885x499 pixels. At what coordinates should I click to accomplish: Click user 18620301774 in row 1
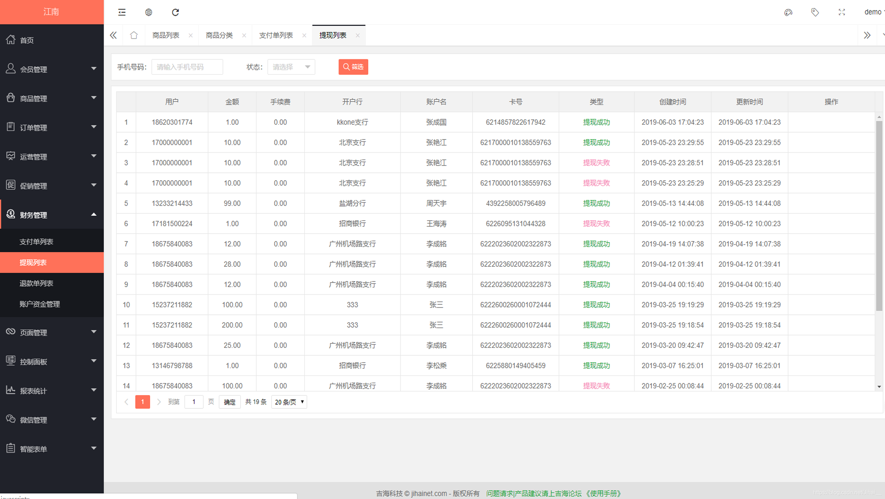tap(172, 122)
